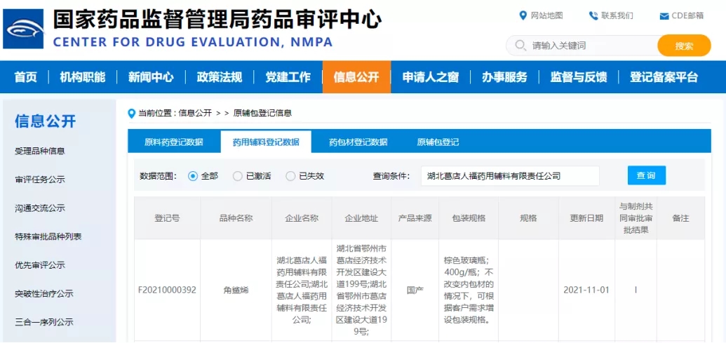This screenshot has height=343, width=726.
Task: Click 信息公开 in the breadcrumb
Action: point(195,113)
